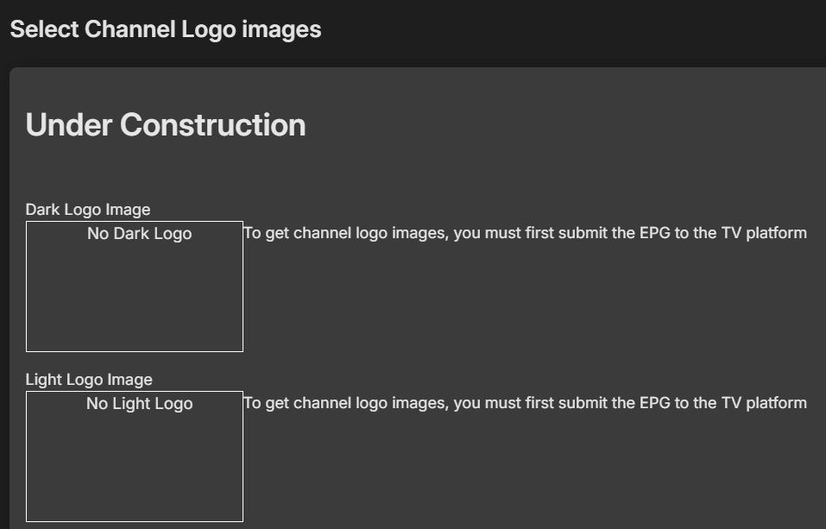Click word EPG in dark logo message
The image size is (826, 529).
[654, 233]
